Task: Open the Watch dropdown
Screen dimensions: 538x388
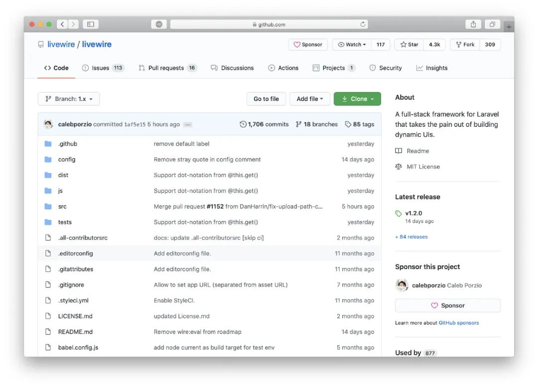Action: (352, 45)
